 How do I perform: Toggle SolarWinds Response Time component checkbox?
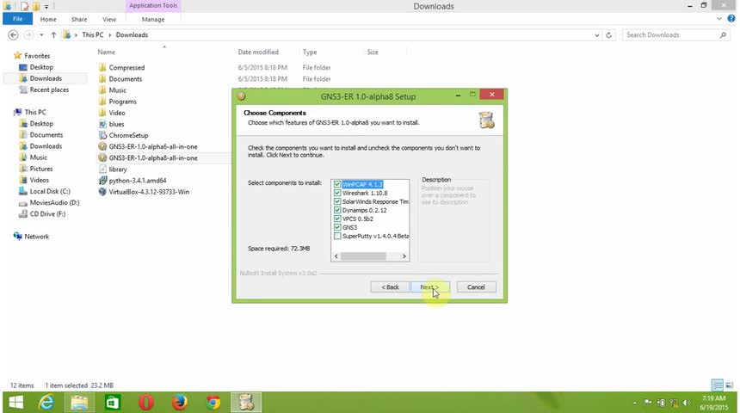[337, 201]
